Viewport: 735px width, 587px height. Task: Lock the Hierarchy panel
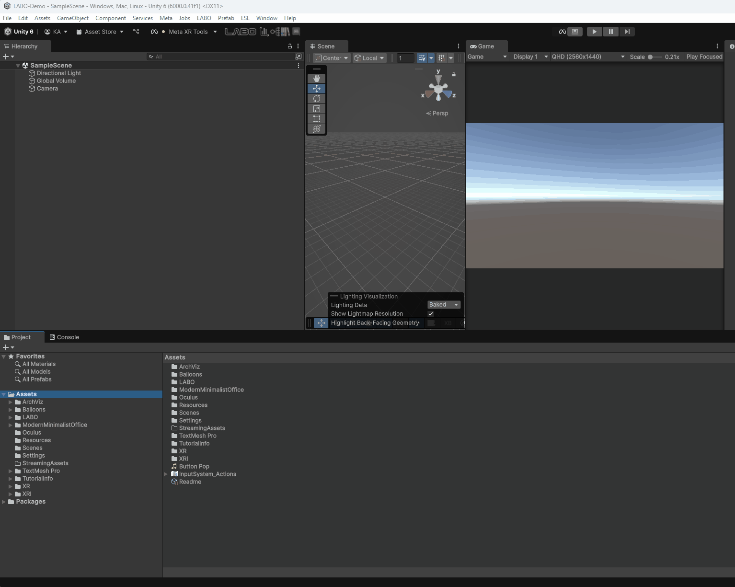pyautogui.click(x=289, y=46)
